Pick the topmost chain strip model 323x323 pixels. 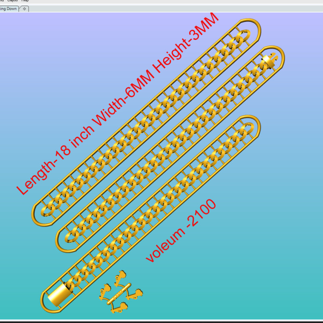click(x=145, y=121)
